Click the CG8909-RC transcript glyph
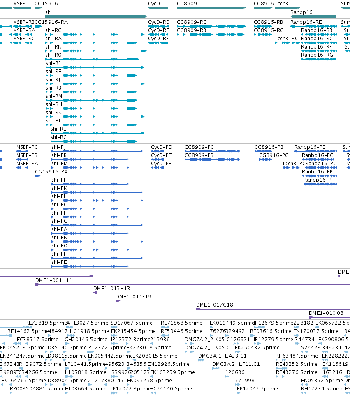Screen dimensions: 350x395 click(x=211, y=26)
